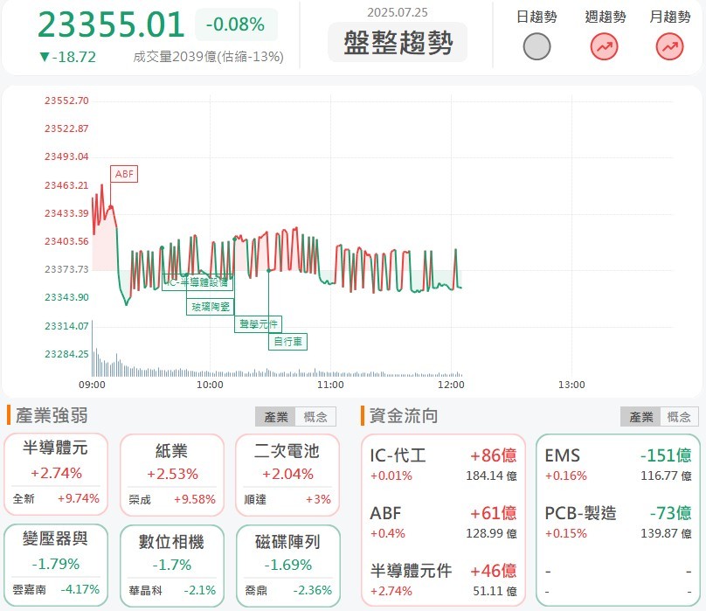Click the 資金流向 section heading

point(404,415)
